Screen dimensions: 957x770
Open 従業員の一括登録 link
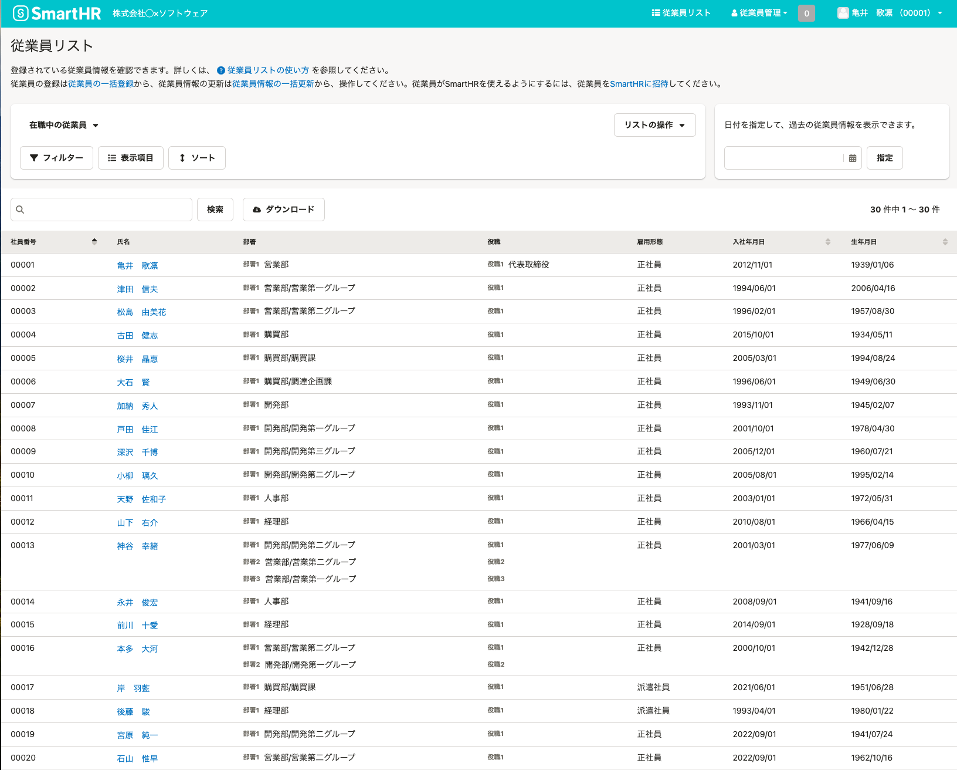(101, 84)
